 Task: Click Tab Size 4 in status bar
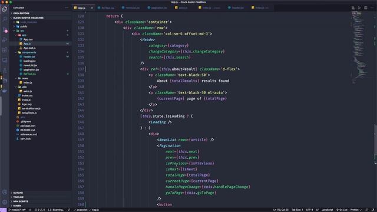[297, 210]
